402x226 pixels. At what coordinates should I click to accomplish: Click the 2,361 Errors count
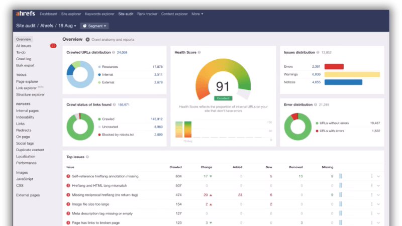(316, 67)
